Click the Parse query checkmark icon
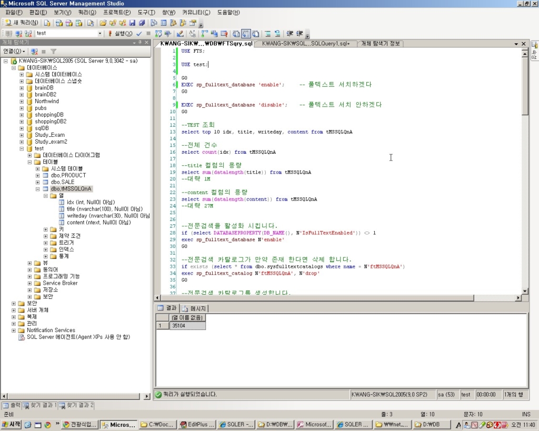This screenshot has height=431, width=539. pyautogui.click(x=139, y=33)
